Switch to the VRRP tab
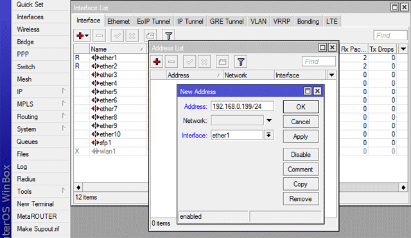Screen dimensions: 411x238 281,21
